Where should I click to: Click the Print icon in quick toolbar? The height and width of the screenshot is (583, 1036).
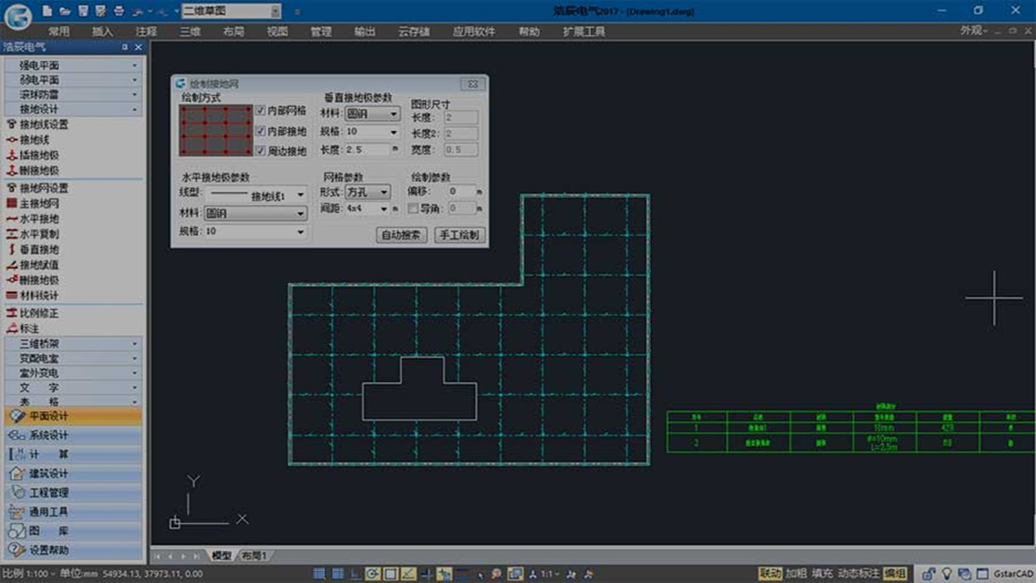(119, 11)
